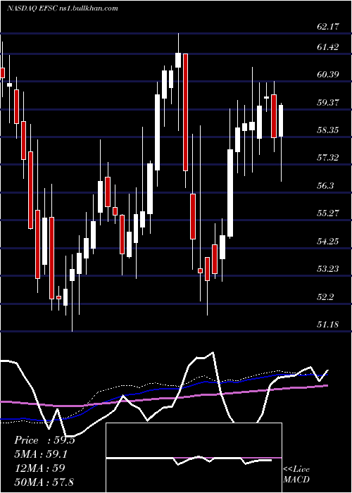The height and width of the screenshot is (493, 352).
Task: Click the 61.42 price axis label
Action: pos(328,47)
